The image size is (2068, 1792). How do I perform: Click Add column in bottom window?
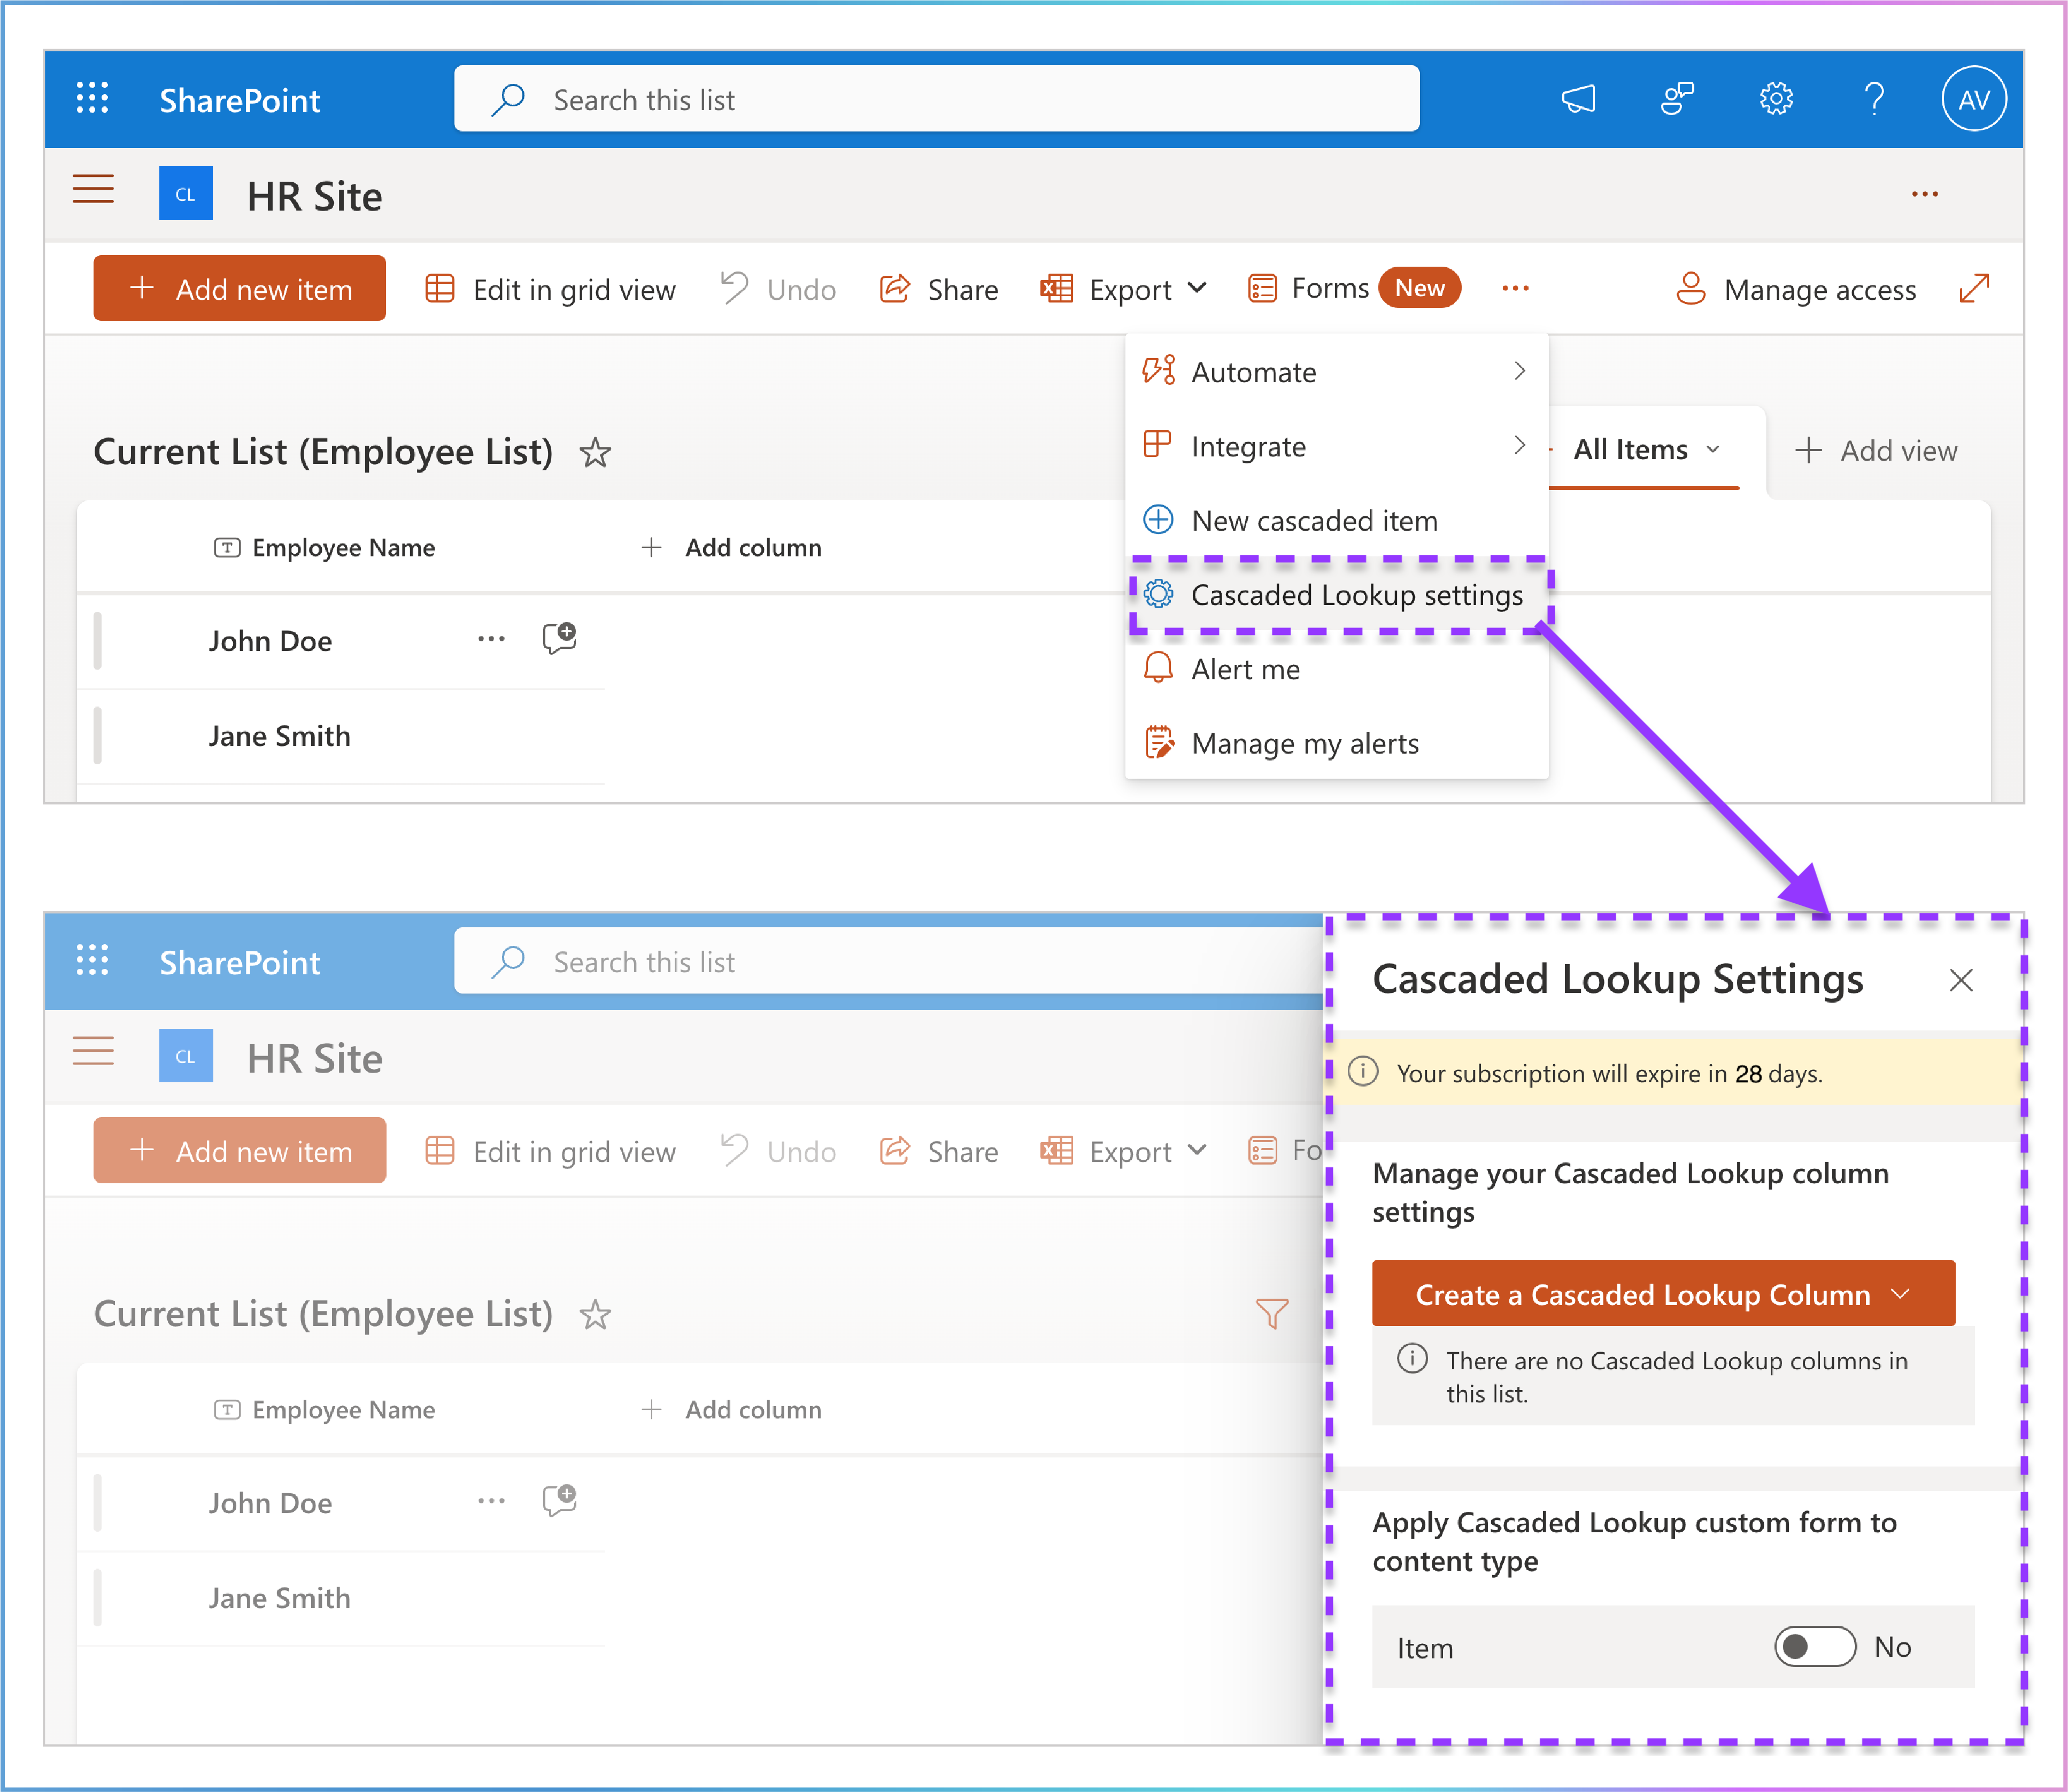(x=731, y=1409)
